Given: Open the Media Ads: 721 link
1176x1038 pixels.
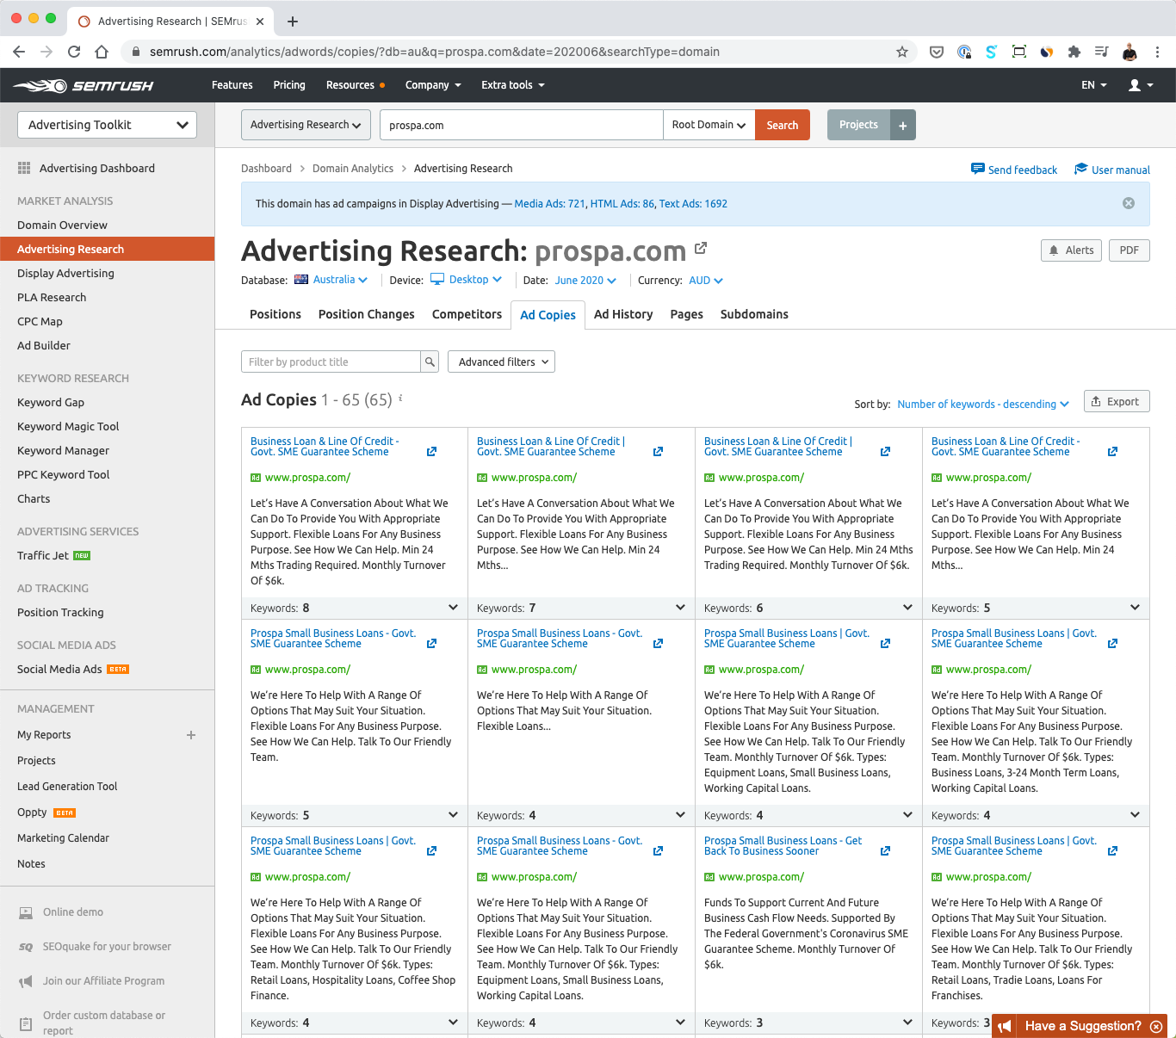Looking at the screenshot, I should (x=549, y=204).
